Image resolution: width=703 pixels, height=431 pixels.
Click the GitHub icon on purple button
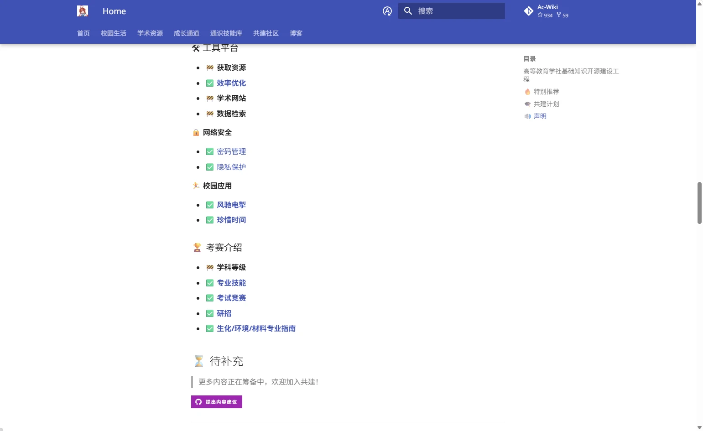click(x=198, y=402)
